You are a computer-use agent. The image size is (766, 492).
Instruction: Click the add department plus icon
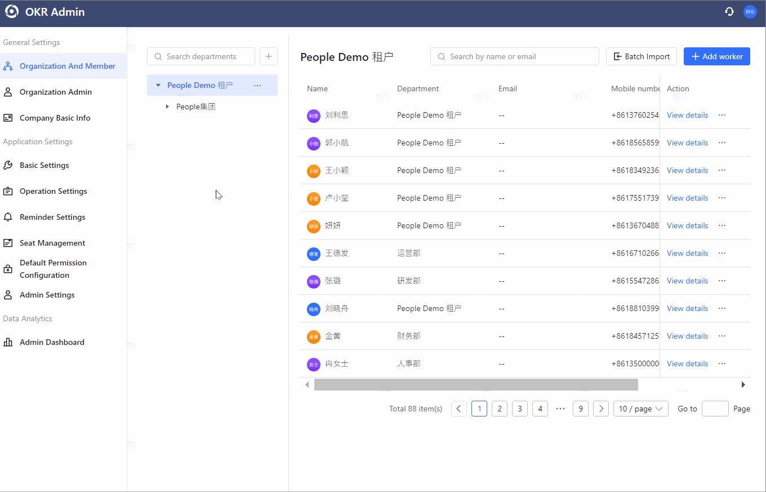pyautogui.click(x=269, y=56)
